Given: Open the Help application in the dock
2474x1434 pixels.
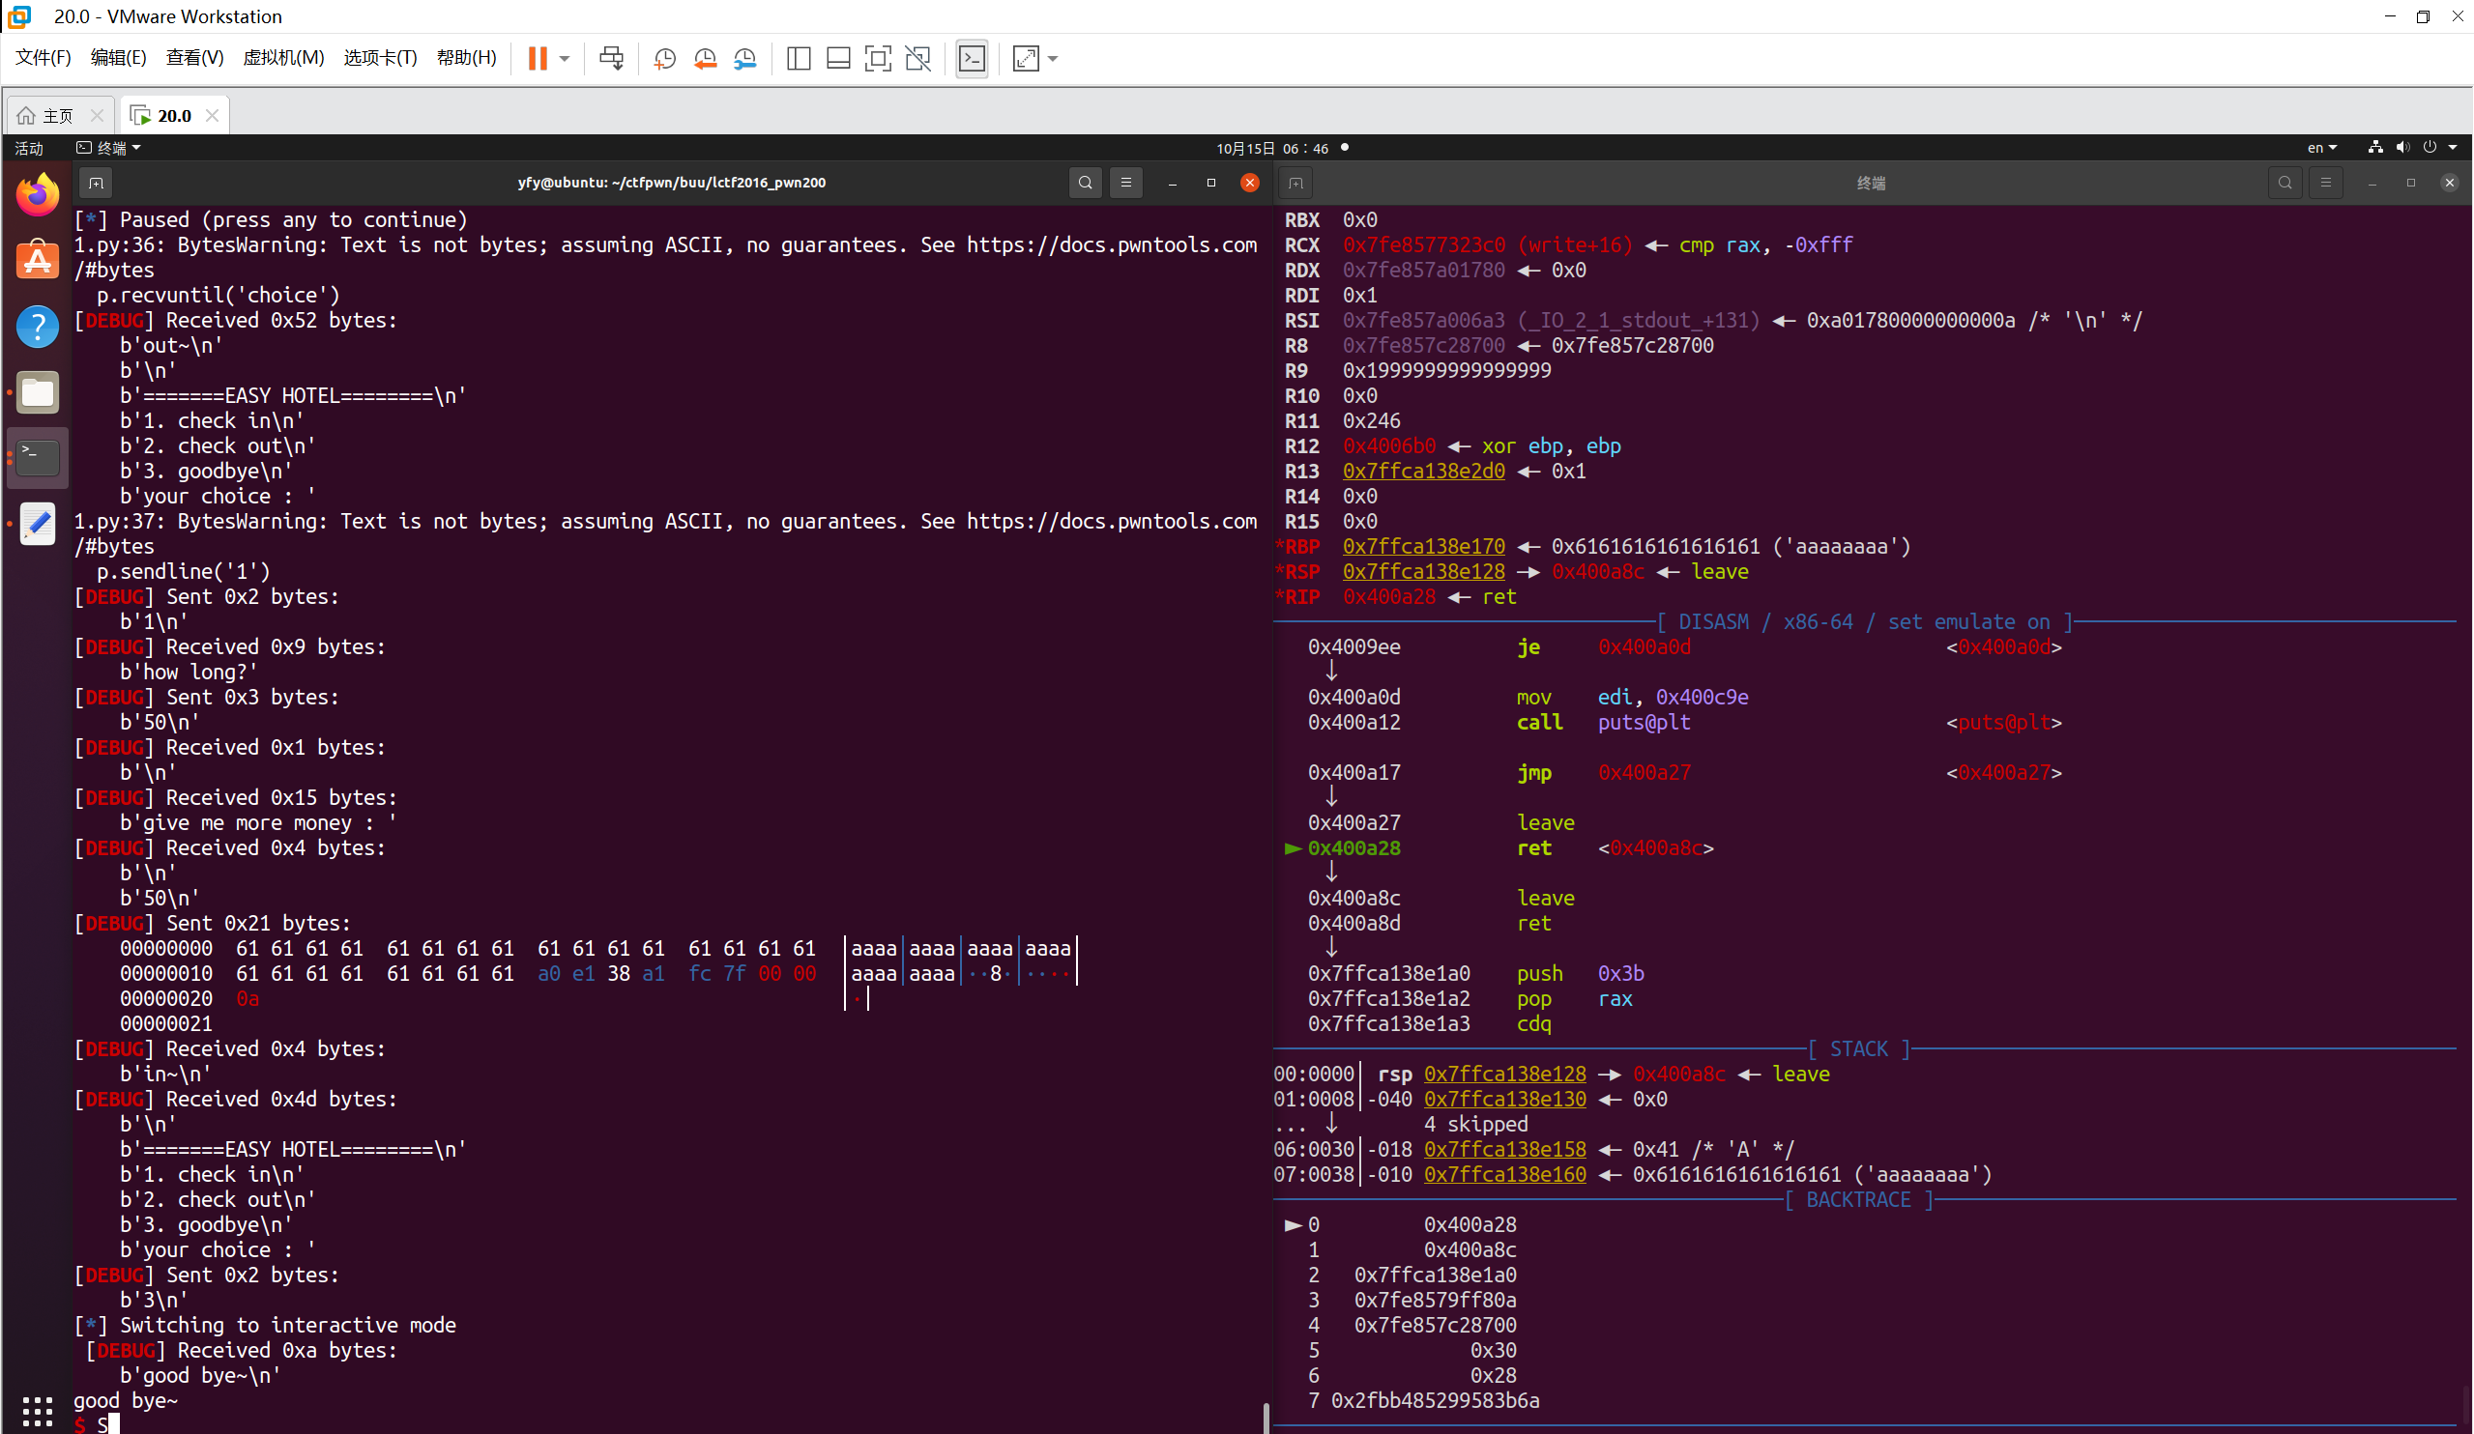Looking at the screenshot, I should (x=38, y=326).
